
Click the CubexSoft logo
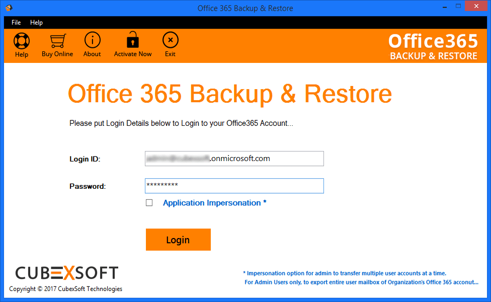[x=66, y=273]
